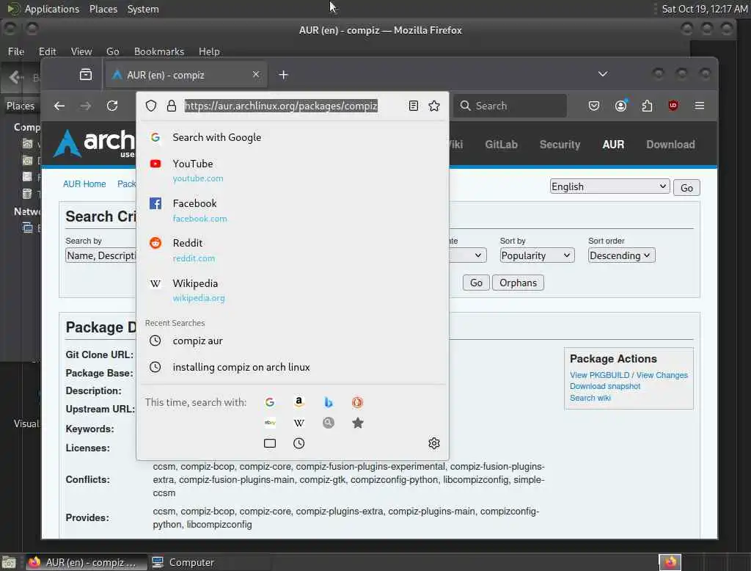The image size is (751, 571).
Task: Open the Search wiki link
Action: pyautogui.click(x=590, y=398)
